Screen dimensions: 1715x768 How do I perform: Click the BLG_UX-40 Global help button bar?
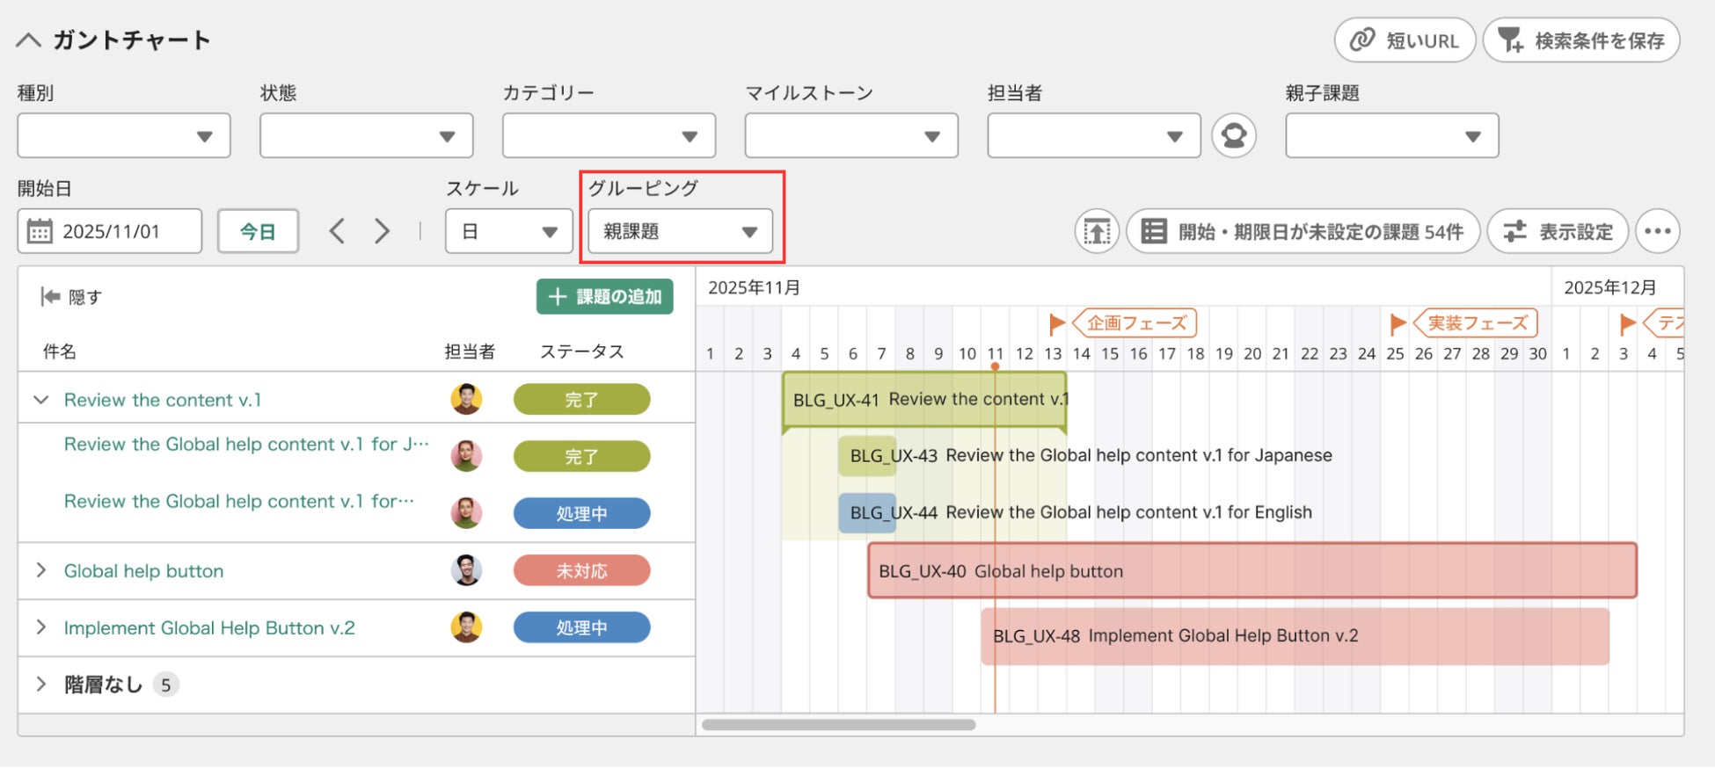tap(1252, 571)
